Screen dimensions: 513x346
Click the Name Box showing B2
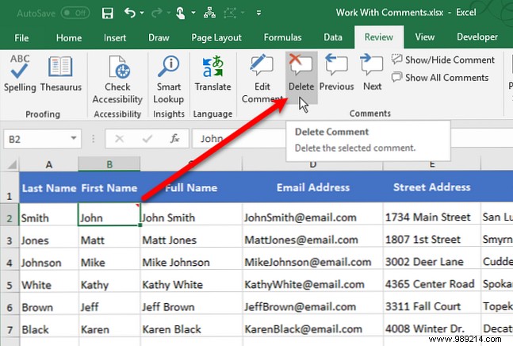pos(37,140)
